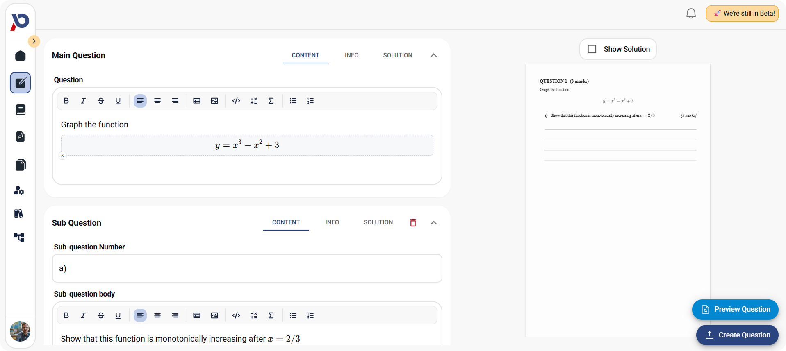Enable the Show Solution checkbox

pos(592,49)
